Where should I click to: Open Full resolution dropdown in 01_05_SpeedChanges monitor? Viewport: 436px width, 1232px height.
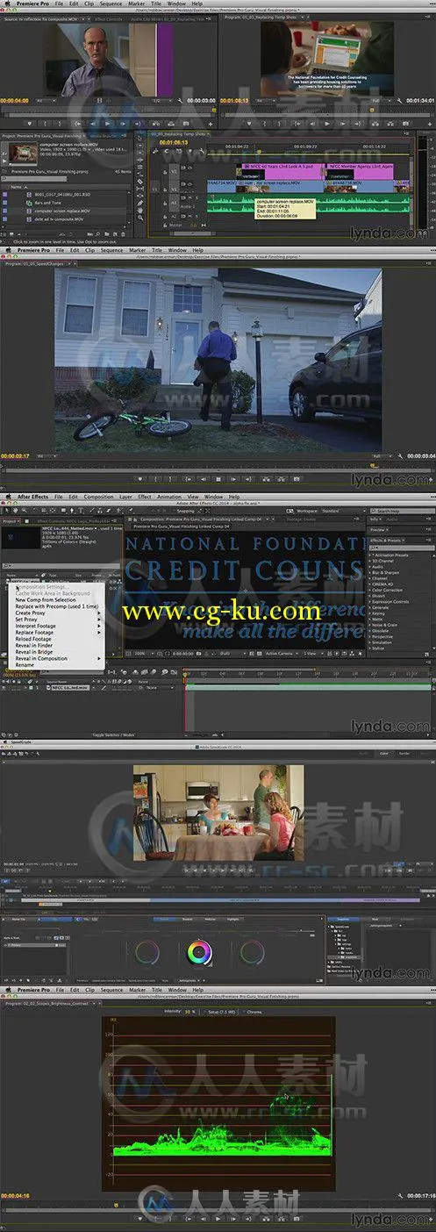[381, 456]
